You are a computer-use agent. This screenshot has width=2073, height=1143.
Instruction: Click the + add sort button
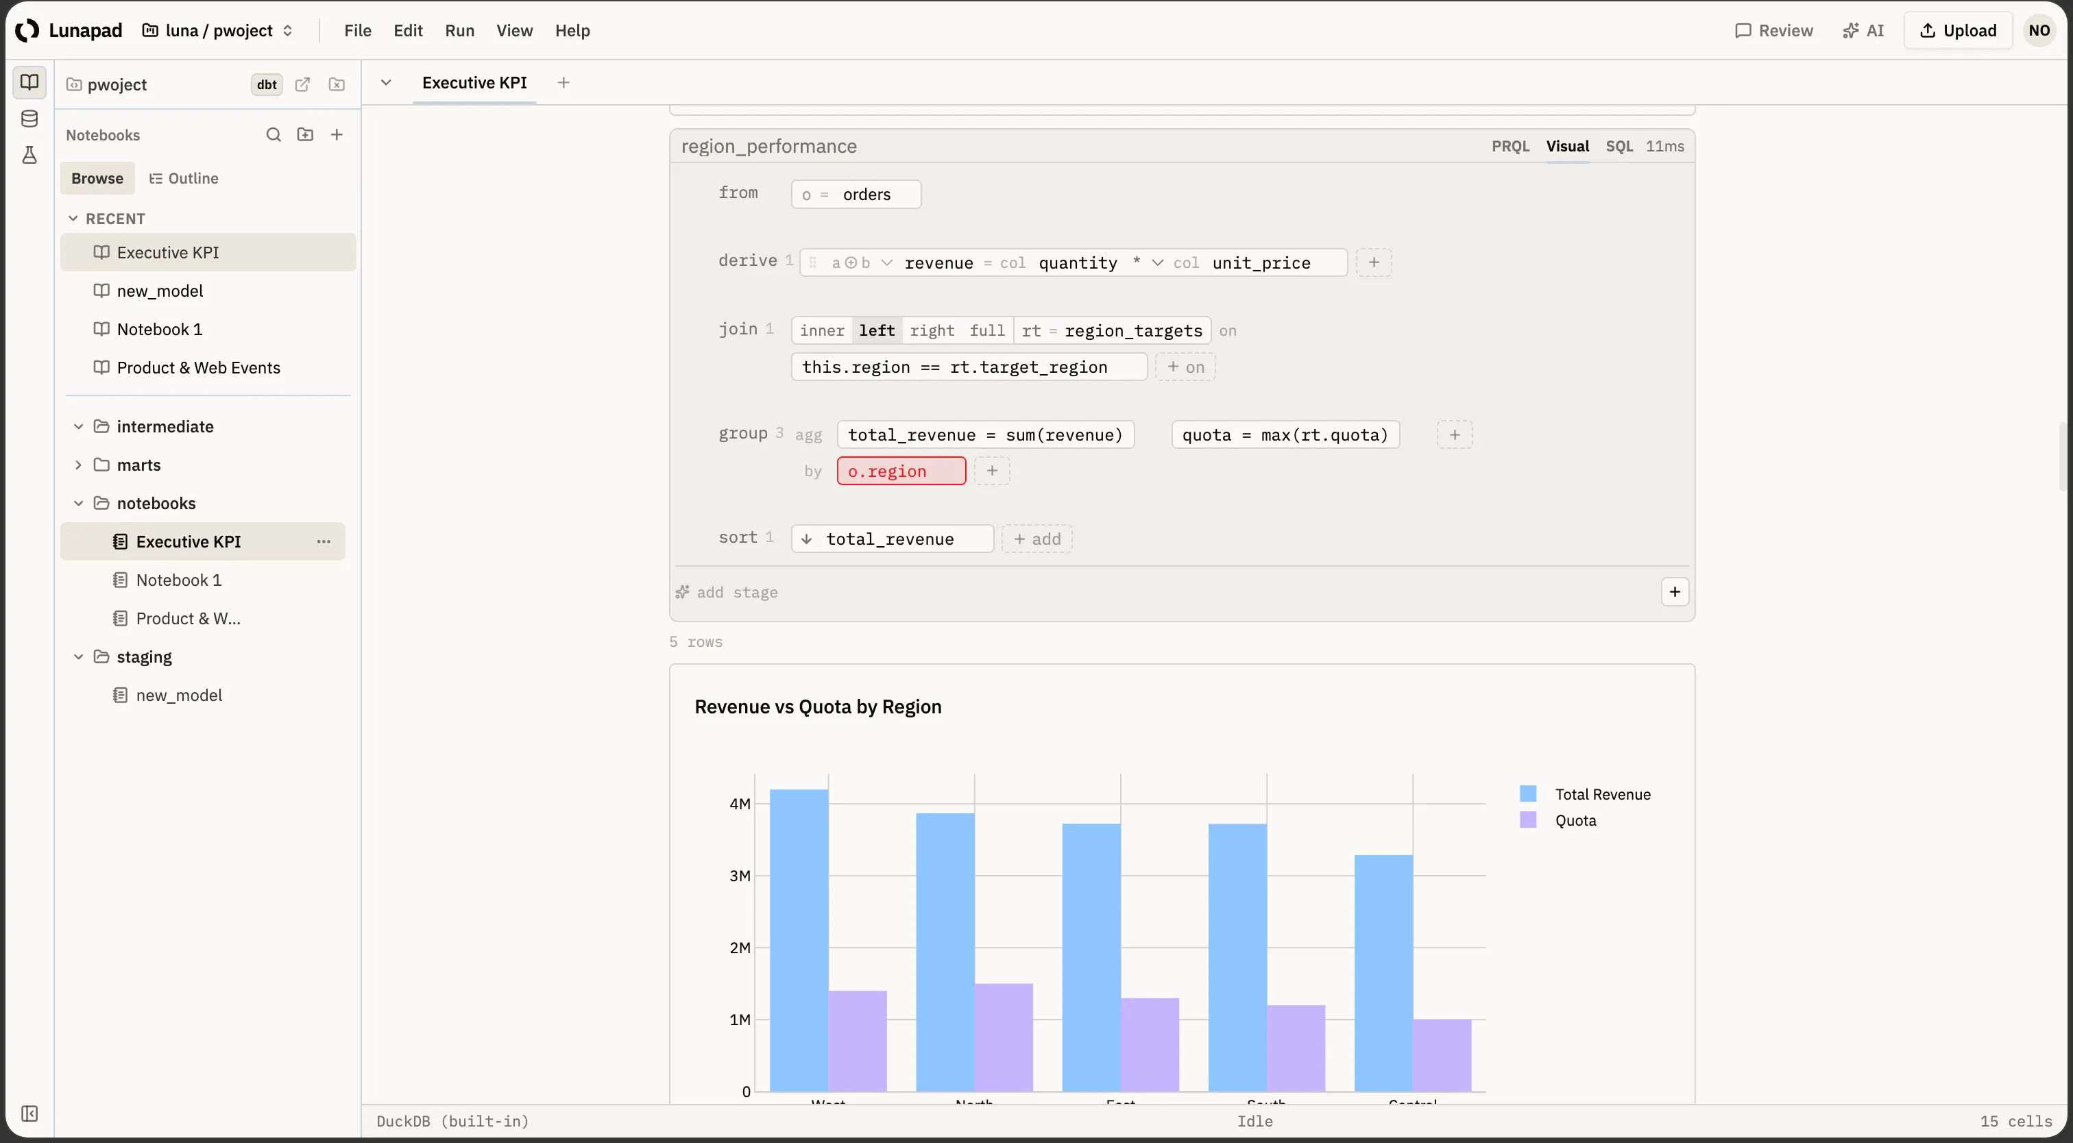pos(1036,539)
